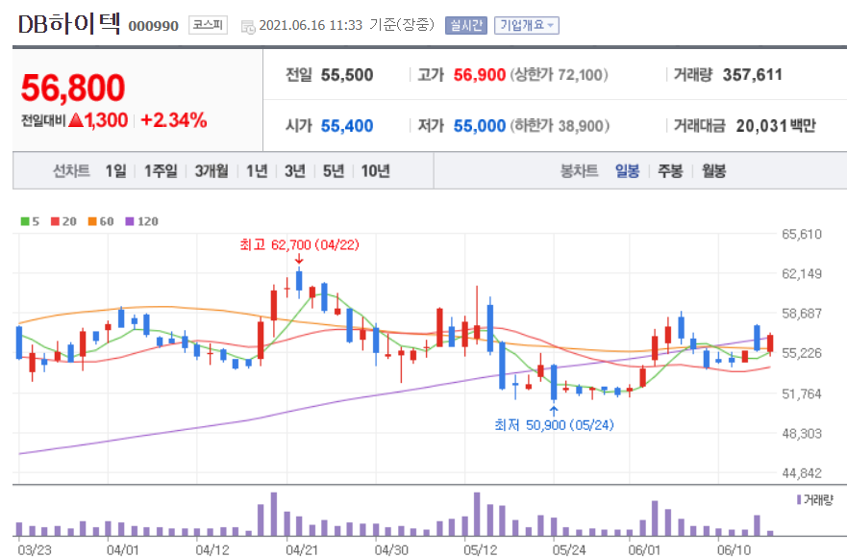847x557 pixels.
Task: Click the 최고 62,700 (04/22) annotation
Action: 299,245
